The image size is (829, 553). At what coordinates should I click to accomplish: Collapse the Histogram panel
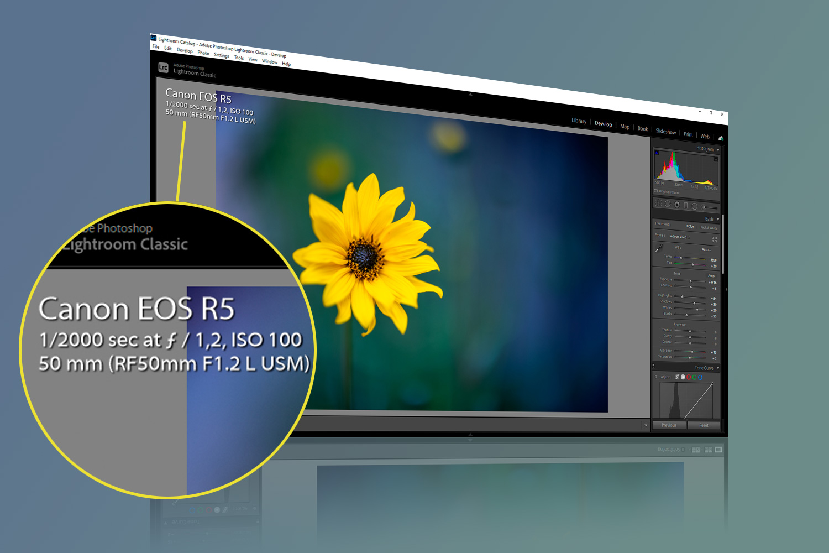[x=718, y=149]
